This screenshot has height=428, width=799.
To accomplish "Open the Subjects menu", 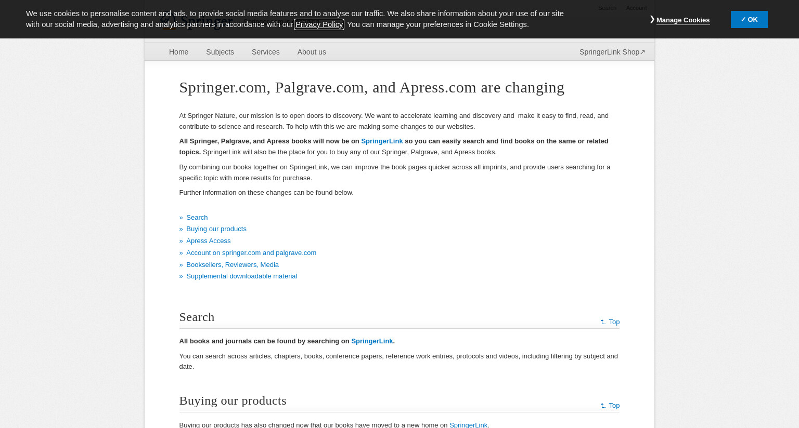I will coord(220,52).
